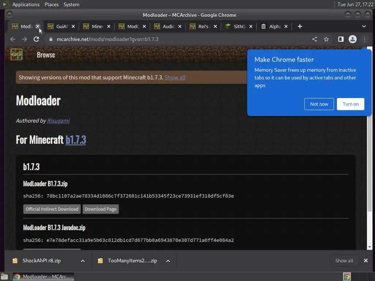
Task: Switch to the GuiAPI tab
Action: pos(59,26)
